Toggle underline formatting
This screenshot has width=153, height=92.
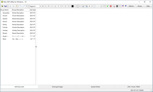(x=55, y=6)
